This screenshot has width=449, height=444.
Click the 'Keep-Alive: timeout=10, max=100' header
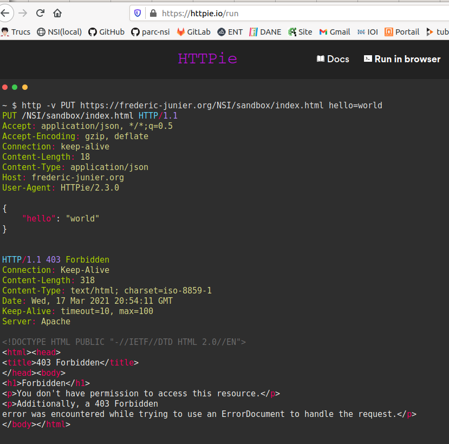click(x=78, y=311)
